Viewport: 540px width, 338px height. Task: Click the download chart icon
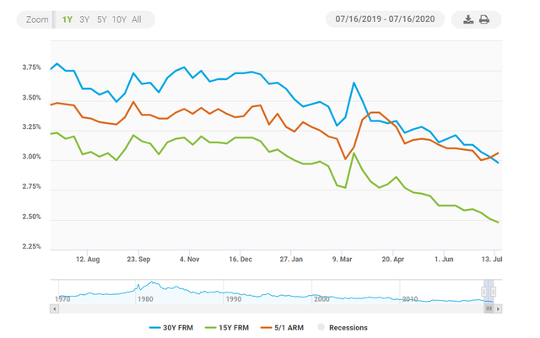469,19
